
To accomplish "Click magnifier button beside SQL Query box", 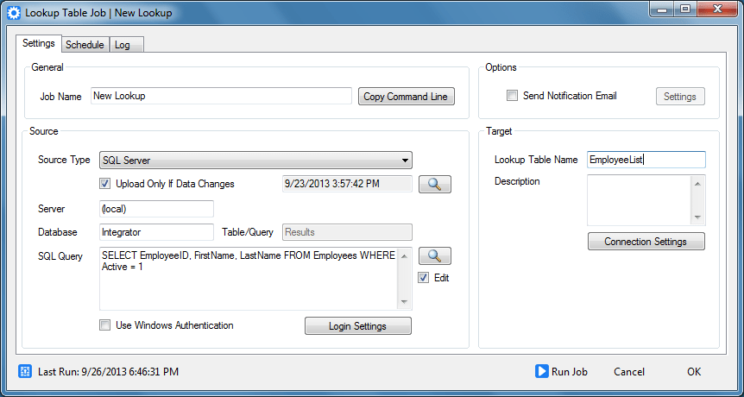I will 435,255.
